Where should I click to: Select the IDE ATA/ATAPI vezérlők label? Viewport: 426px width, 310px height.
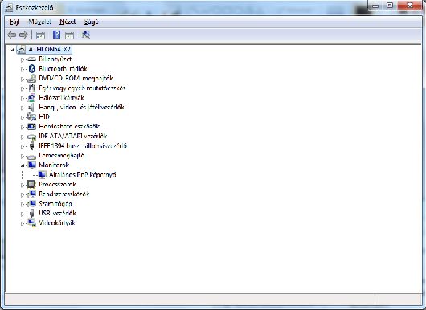pyautogui.click(x=73, y=136)
